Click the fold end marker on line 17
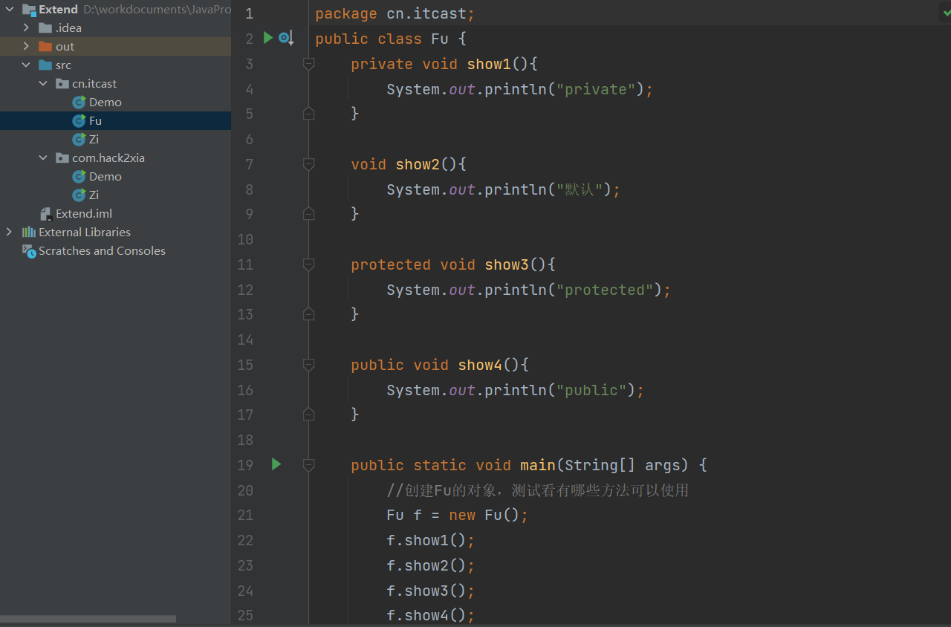The height and width of the screenshot is (627, 951). click(309, 415)
